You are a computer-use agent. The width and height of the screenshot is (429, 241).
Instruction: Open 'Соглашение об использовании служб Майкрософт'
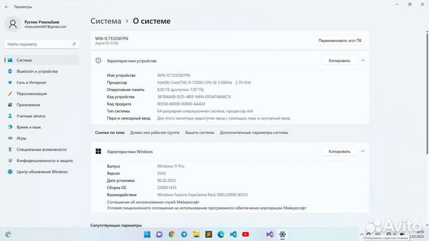click(153, 202)
